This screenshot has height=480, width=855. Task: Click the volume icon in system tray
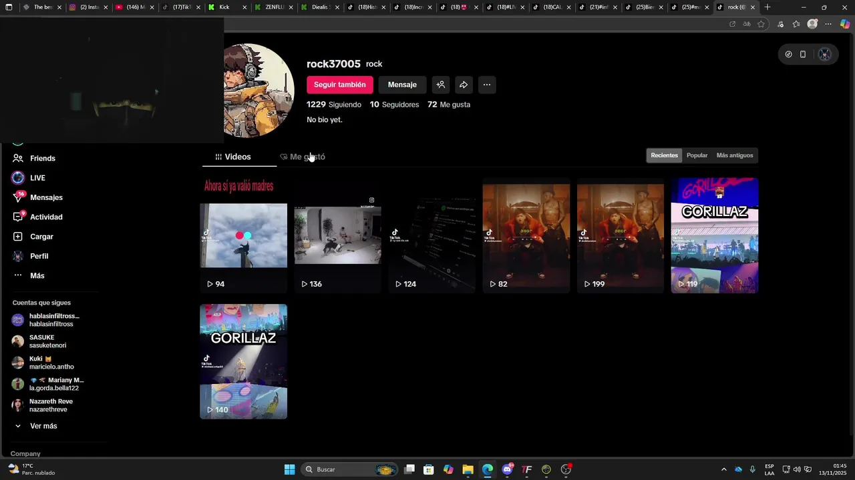[x=797, y=469]
